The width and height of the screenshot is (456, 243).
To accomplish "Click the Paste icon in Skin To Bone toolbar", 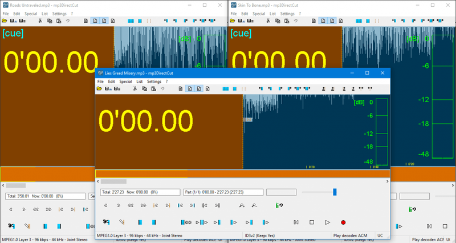I will (x=287, y=21).
